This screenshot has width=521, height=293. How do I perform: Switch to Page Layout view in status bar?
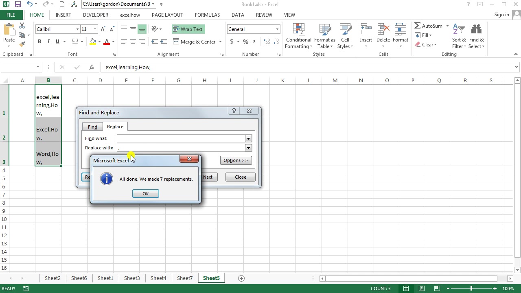pyautogui.click(x=422, y=289)
